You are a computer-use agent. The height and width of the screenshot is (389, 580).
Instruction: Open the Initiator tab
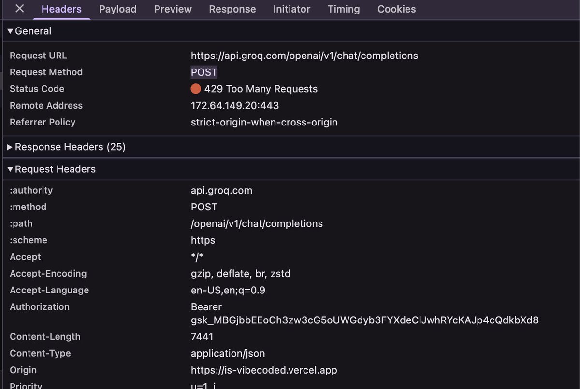click(292, 9)
